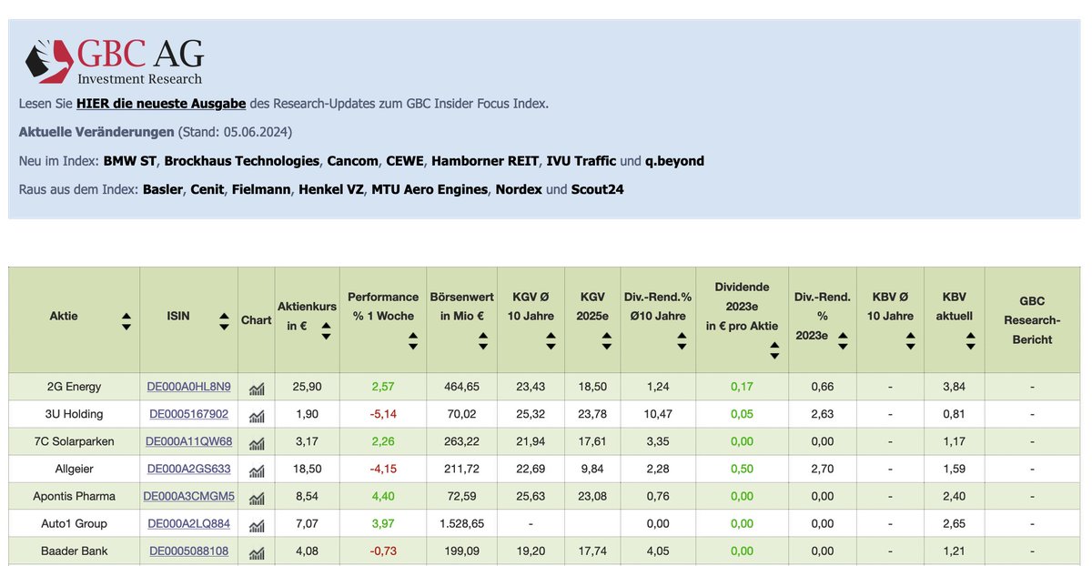Click Allgeier dividend value 0,50

pos(742,469)
